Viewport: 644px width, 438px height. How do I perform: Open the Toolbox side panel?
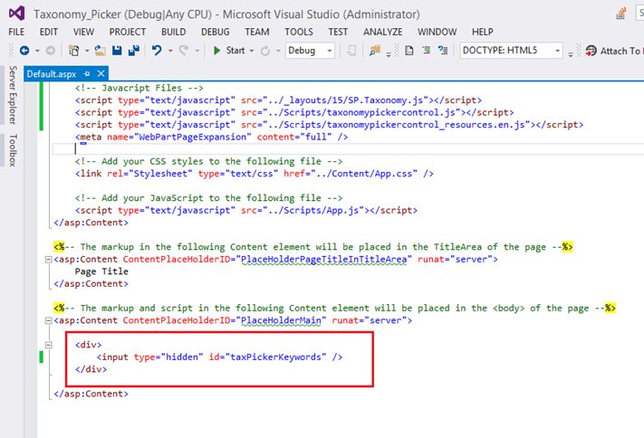click(13, 150)
